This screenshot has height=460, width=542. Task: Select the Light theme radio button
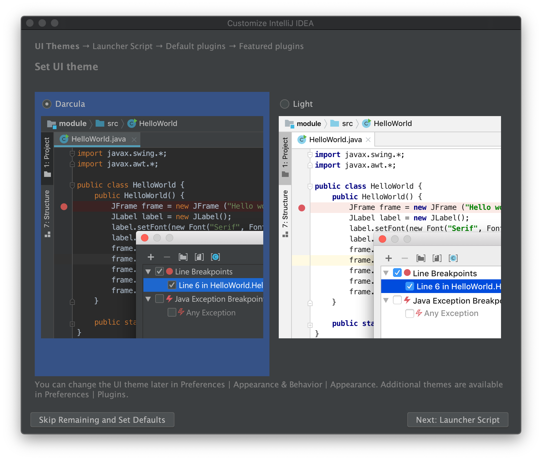(x=285, y=104)
